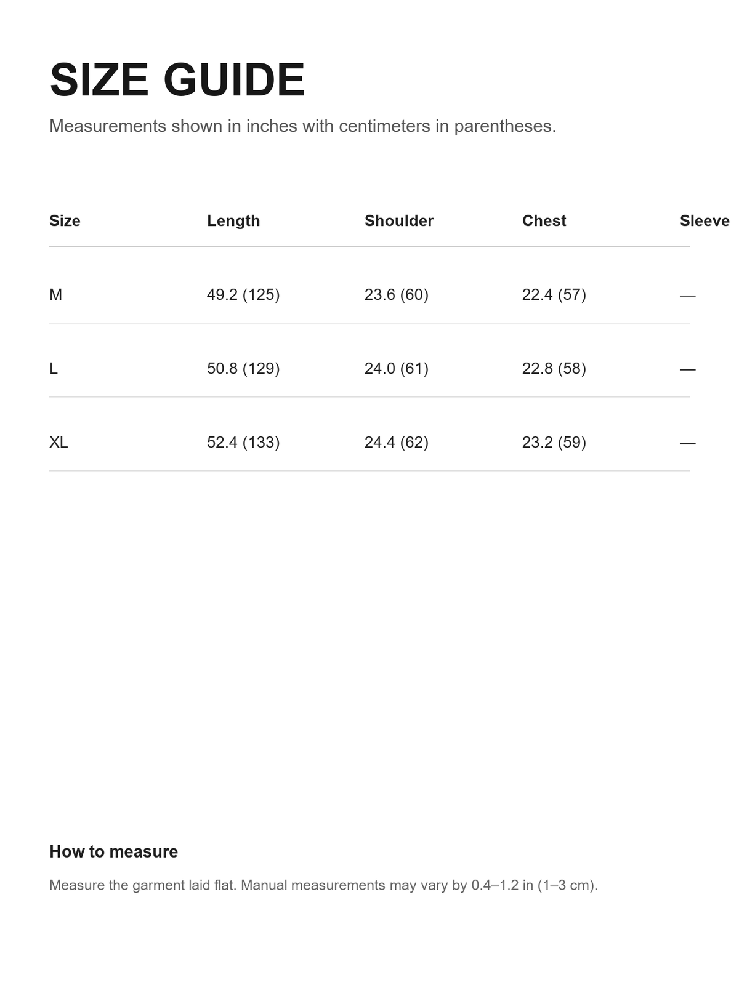Select shoulder value 23.6 (60)
739x985 pixels.
click(x=397, y=294)
